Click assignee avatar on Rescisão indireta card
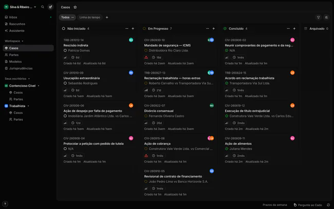The image size is (334, 209). tap(131, 40)
